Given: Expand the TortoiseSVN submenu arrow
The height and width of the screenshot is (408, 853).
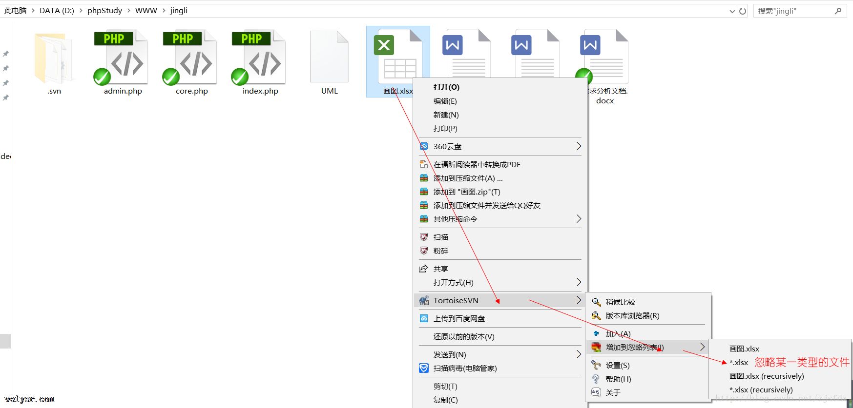Looking at the screenshot, I should [x=579, y=300].
